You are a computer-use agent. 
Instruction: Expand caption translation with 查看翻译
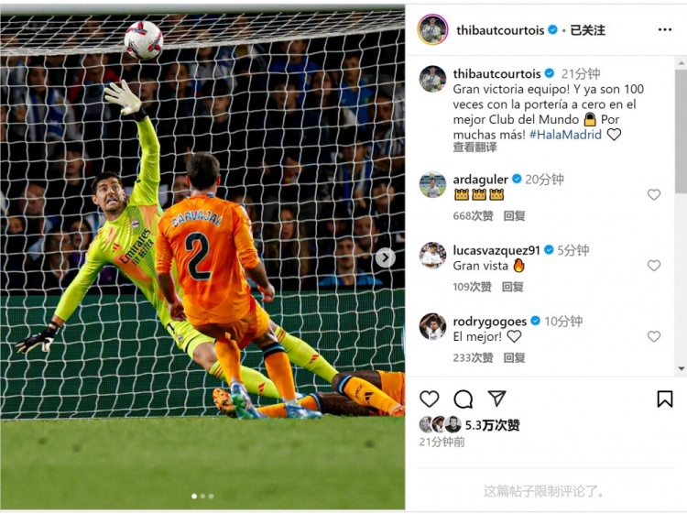point(474,148)
